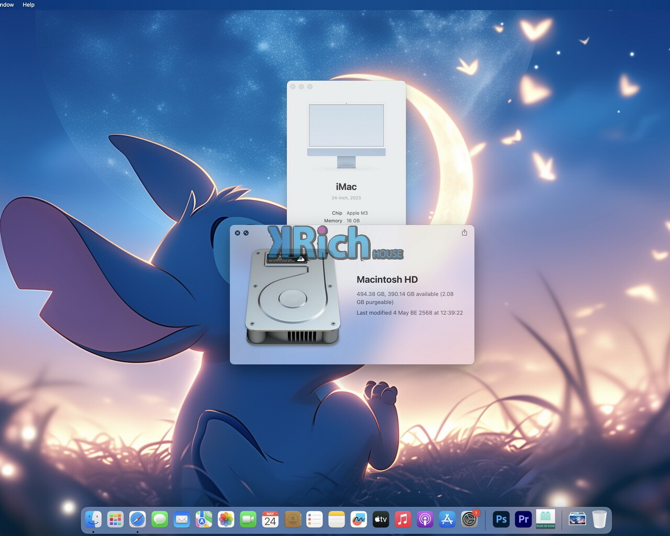
Task: Select the "Apple M3" chip value
Action: coord(357,213)
